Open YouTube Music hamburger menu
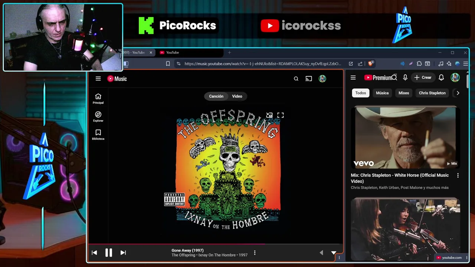 (98, 79)
